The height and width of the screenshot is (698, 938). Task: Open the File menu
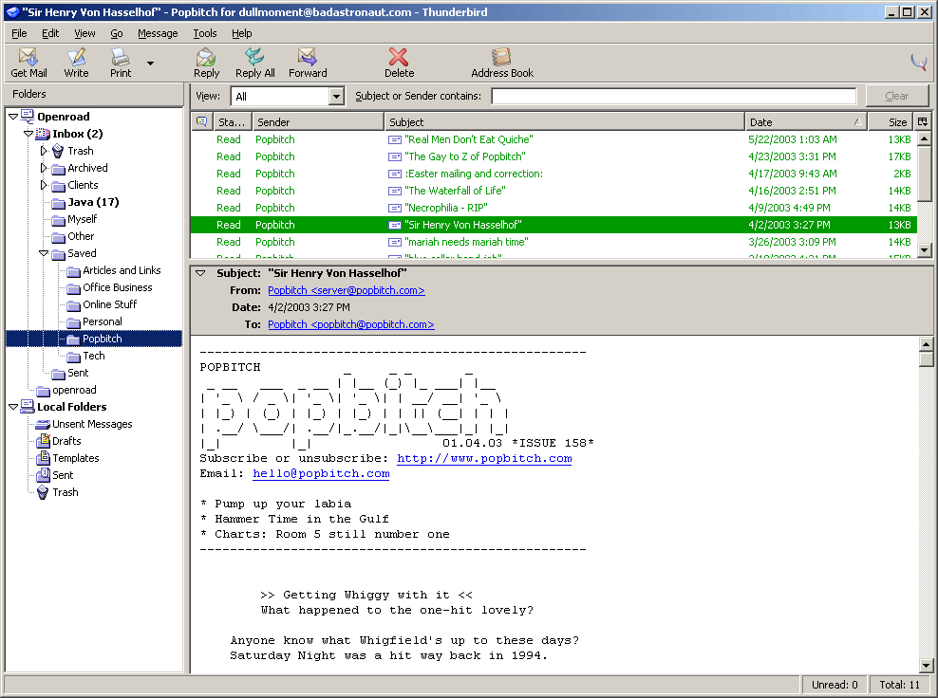(x=19, y=33)
